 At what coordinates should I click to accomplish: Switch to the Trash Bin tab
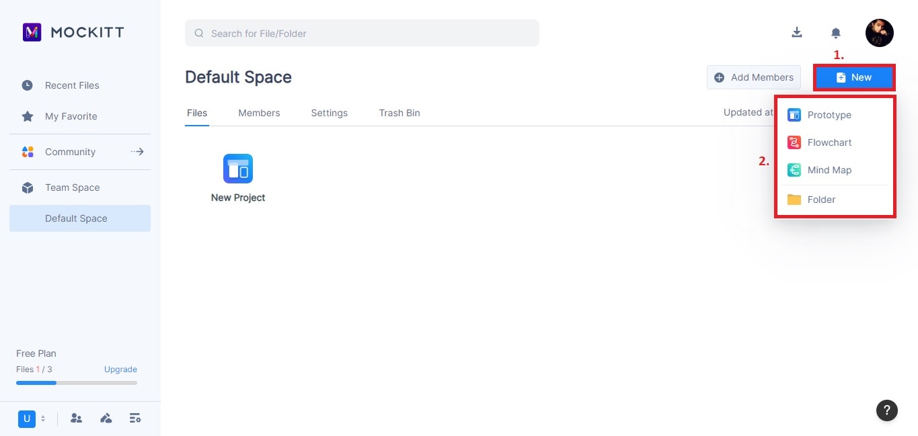click(x=399, y=113)
